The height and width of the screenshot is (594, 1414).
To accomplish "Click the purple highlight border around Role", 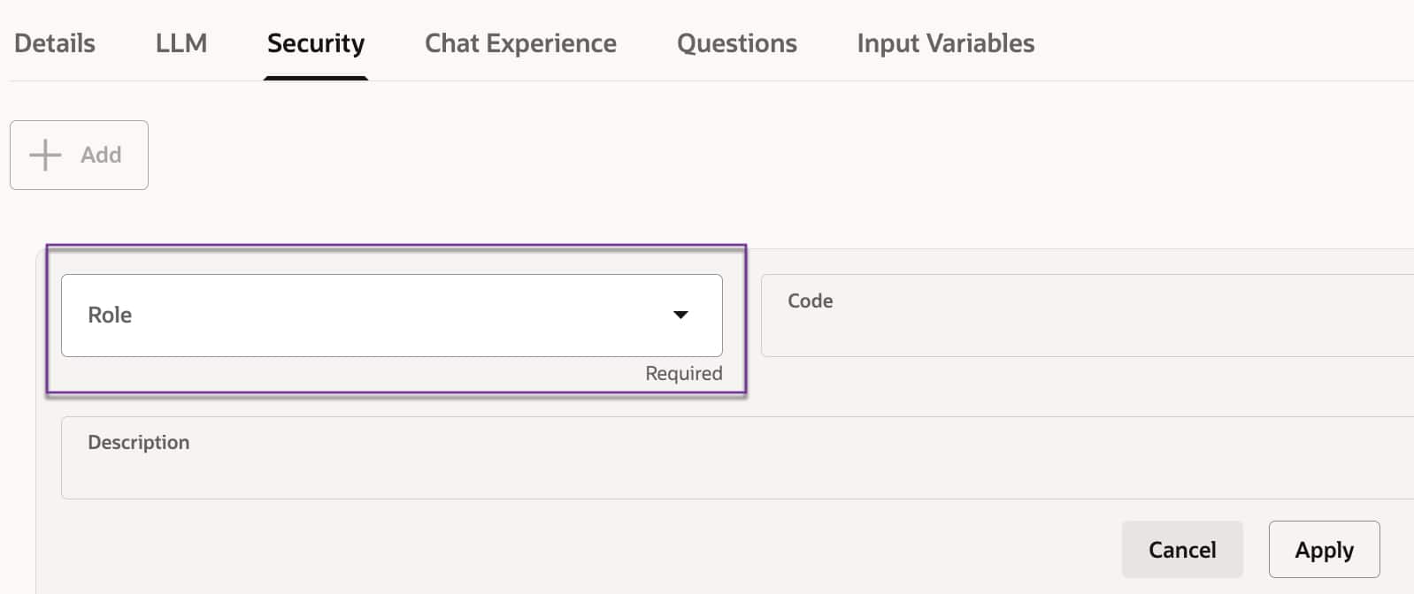I will click(396, 246).
